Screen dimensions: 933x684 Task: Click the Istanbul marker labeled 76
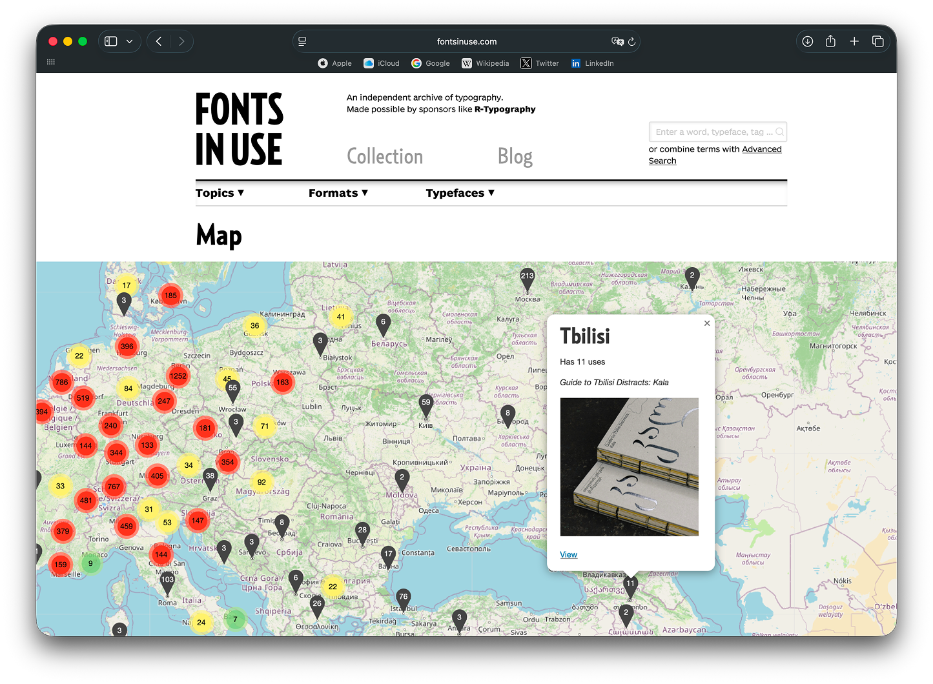(x=404, y=599)
